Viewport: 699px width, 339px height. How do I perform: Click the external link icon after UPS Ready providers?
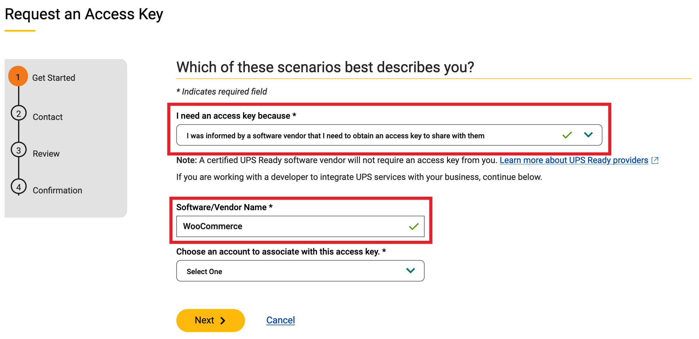(x=655, y=160)
